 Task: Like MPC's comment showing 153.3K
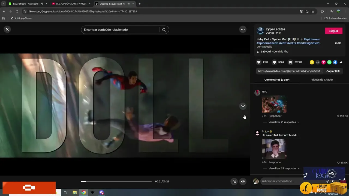[338, 117]
